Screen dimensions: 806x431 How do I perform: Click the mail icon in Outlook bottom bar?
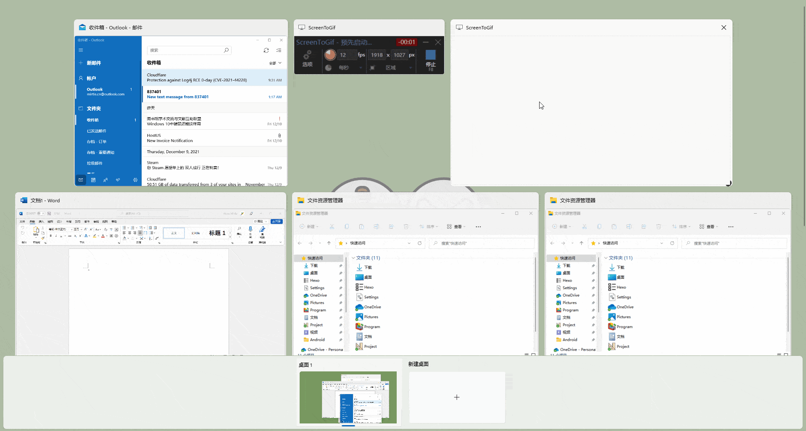[x=81, y=180]
